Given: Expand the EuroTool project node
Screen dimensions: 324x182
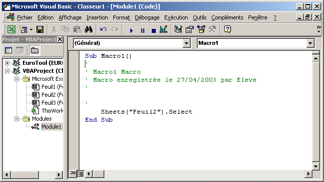Looking at the screenshot, I should 7,63.
